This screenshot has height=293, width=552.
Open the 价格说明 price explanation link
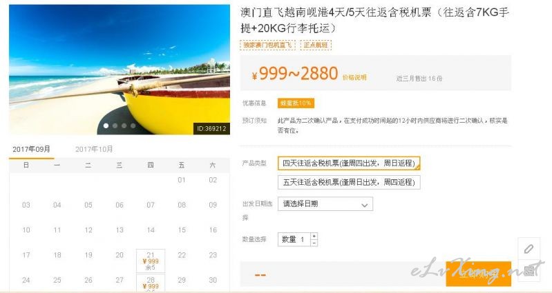354,77
